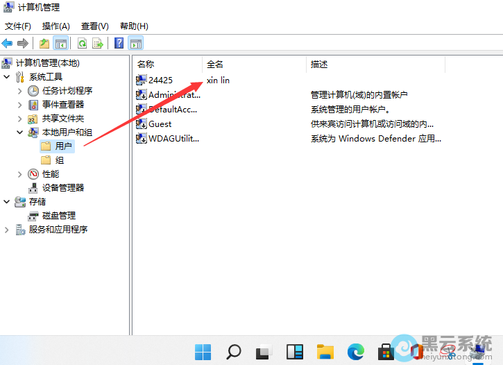Click the full name xin lin
503x365 pixels.
coord(218,80)
